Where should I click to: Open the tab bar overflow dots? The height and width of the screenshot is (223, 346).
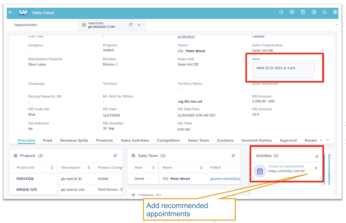337,25
